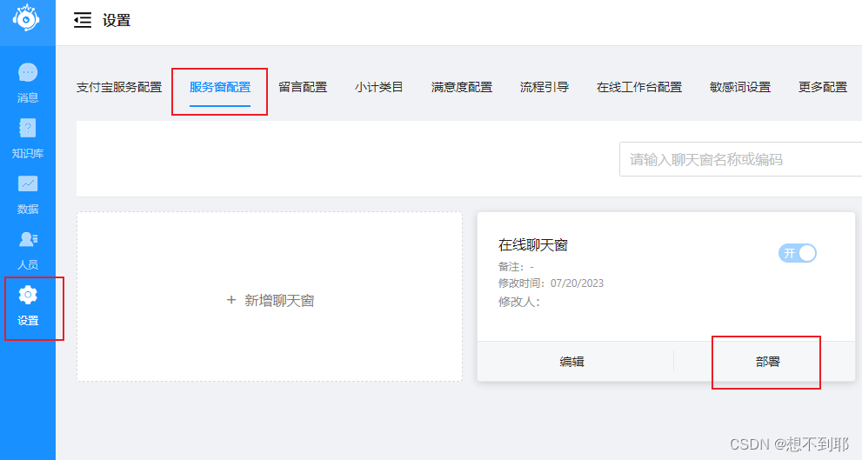Go to 小计类目 tab
Viewport: 862px width, 460px height.
tap(378, 87)
